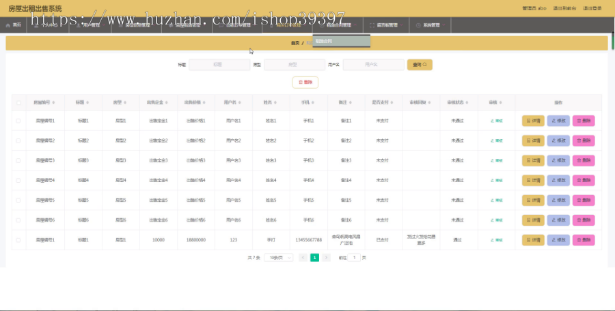Focus the 标题 search input
The width and height of the screenshot is (615, 311).
coord(219,65)
